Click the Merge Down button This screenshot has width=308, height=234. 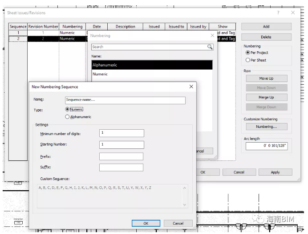coord(267,107)
